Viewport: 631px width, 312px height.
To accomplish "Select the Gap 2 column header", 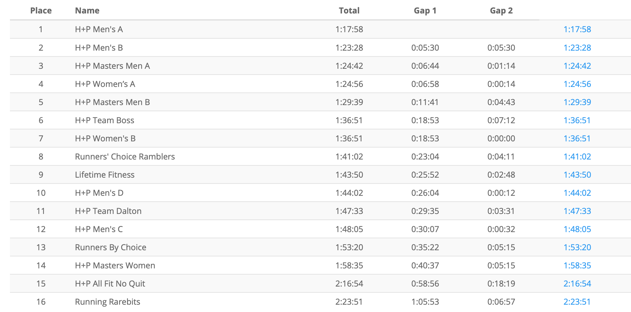I will pyautogui.click(x=501, y=11).
